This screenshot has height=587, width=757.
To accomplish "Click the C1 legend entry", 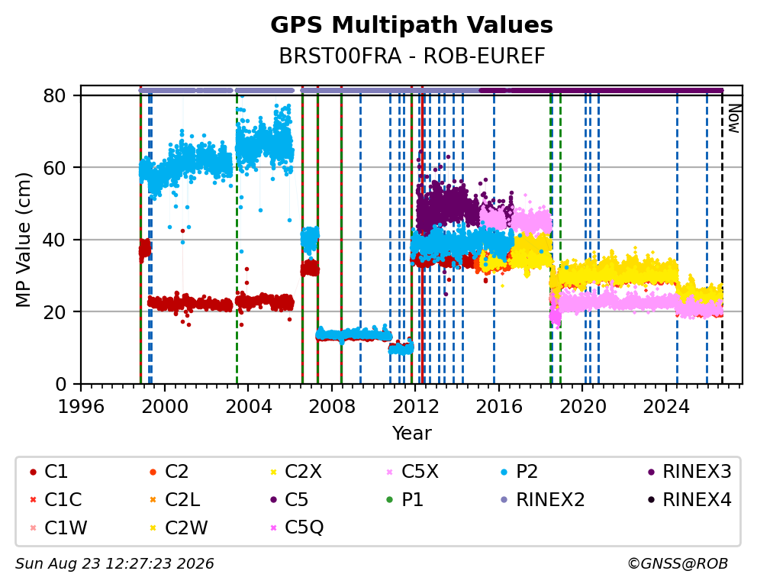I will click(x=49, y=472).
